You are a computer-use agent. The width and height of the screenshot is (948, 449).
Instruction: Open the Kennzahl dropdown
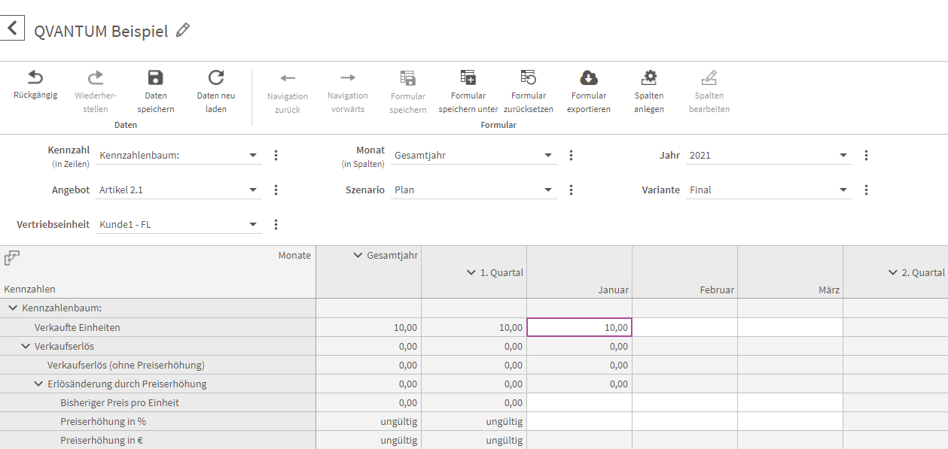(253, 156)
